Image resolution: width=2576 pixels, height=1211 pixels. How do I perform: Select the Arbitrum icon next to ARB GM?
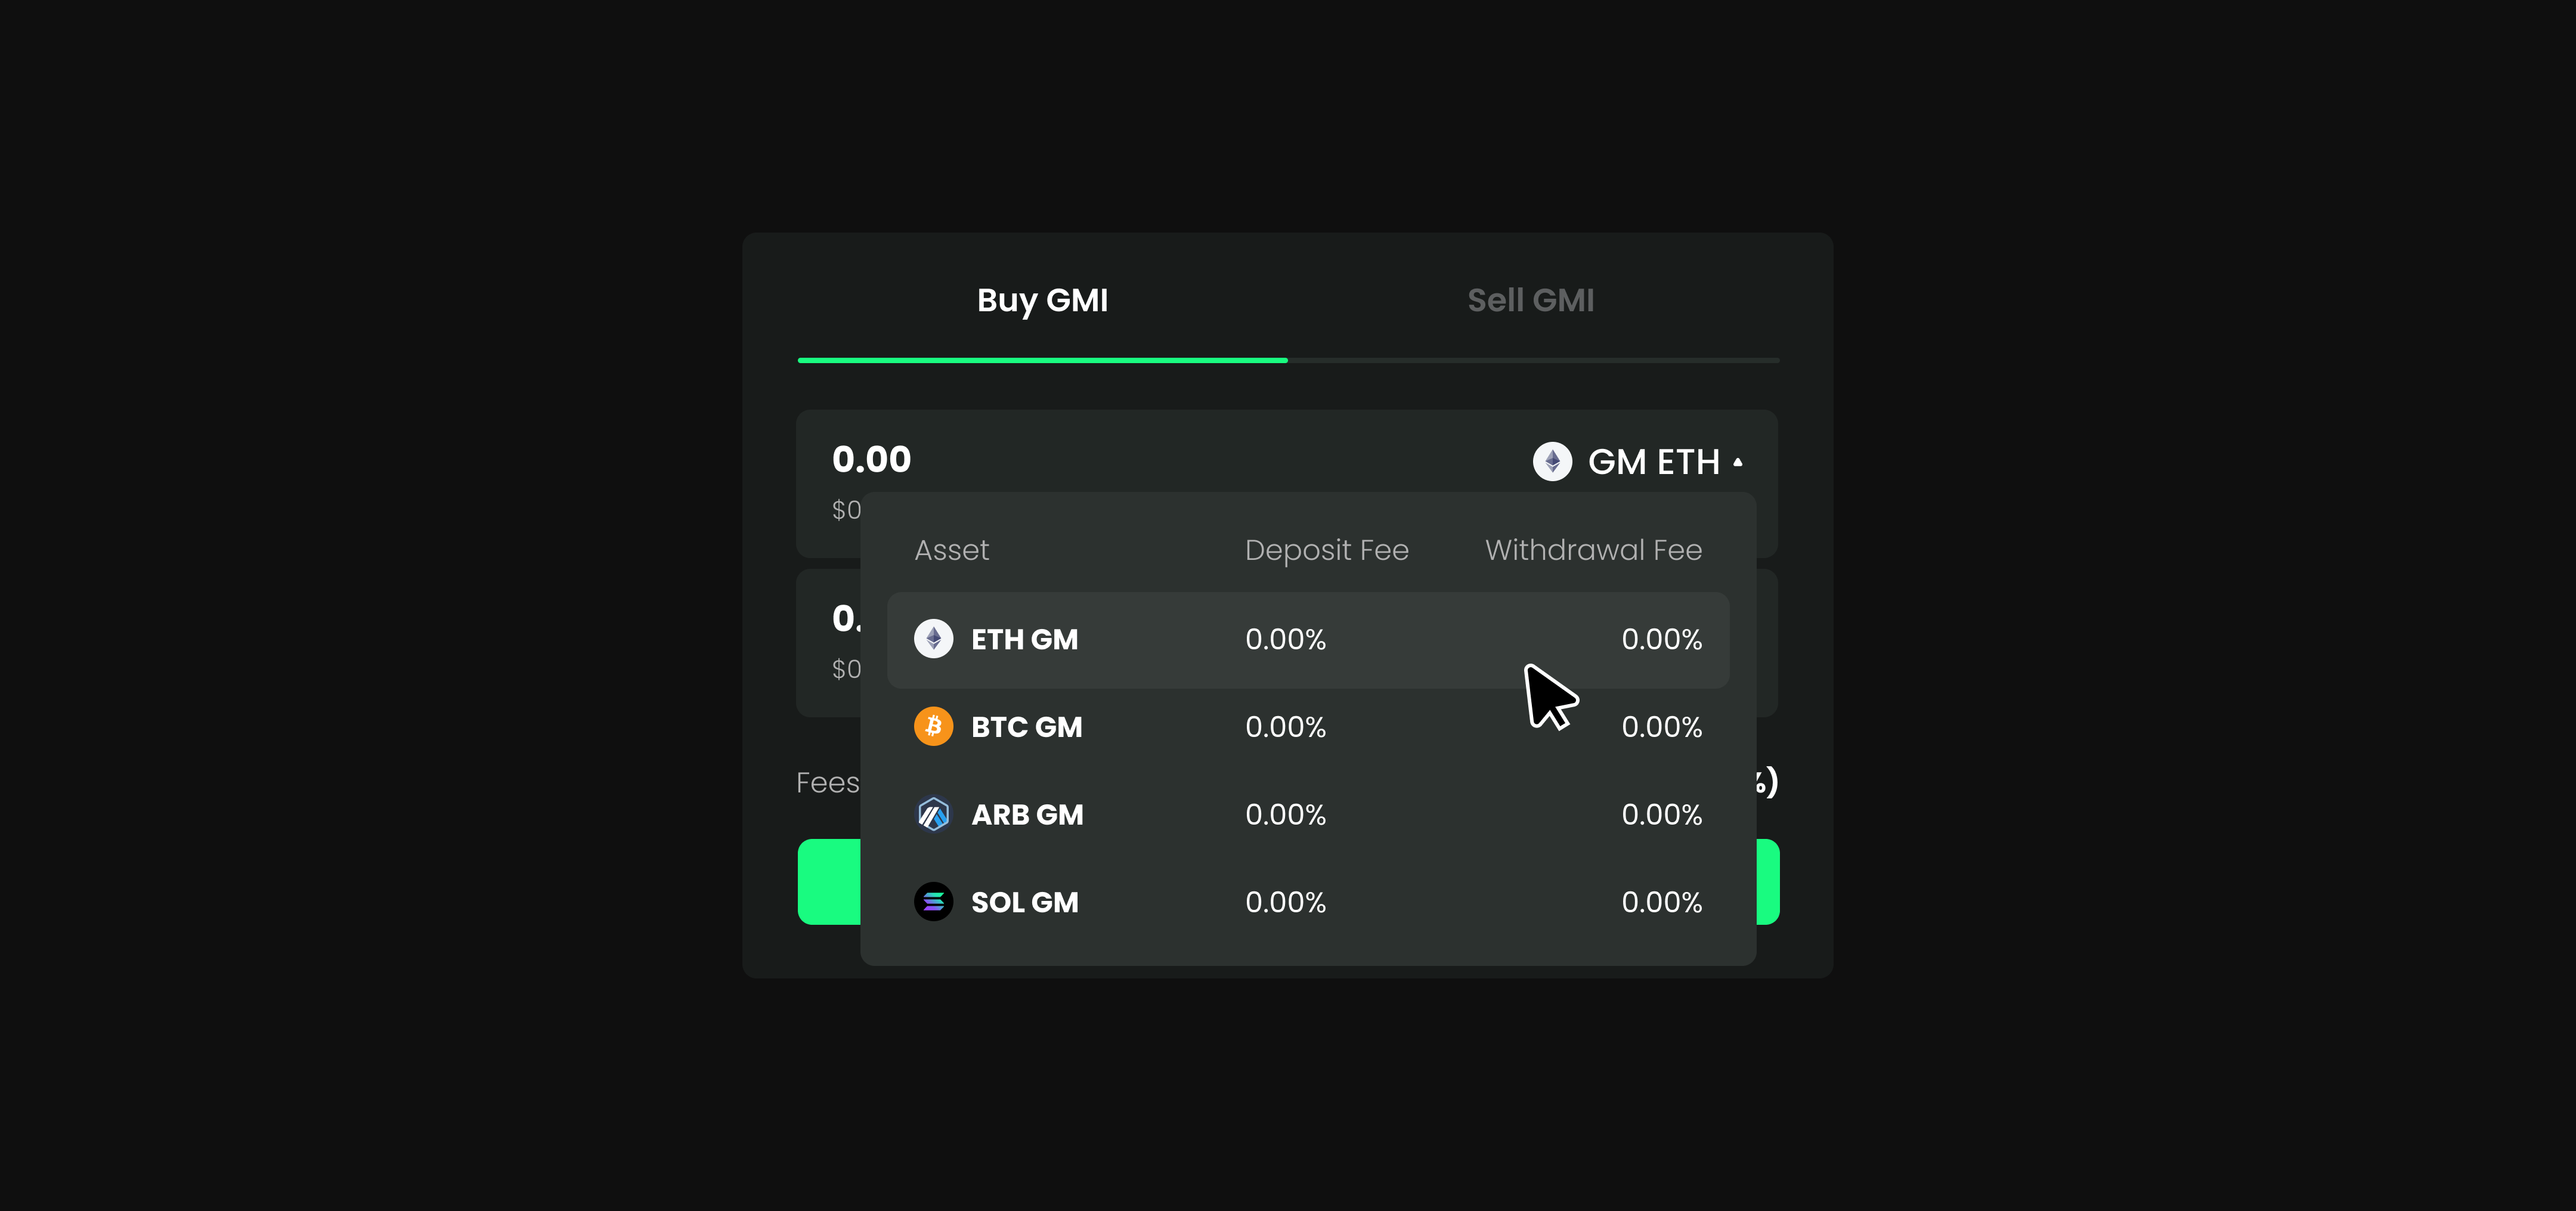click(x=933, y=814)
